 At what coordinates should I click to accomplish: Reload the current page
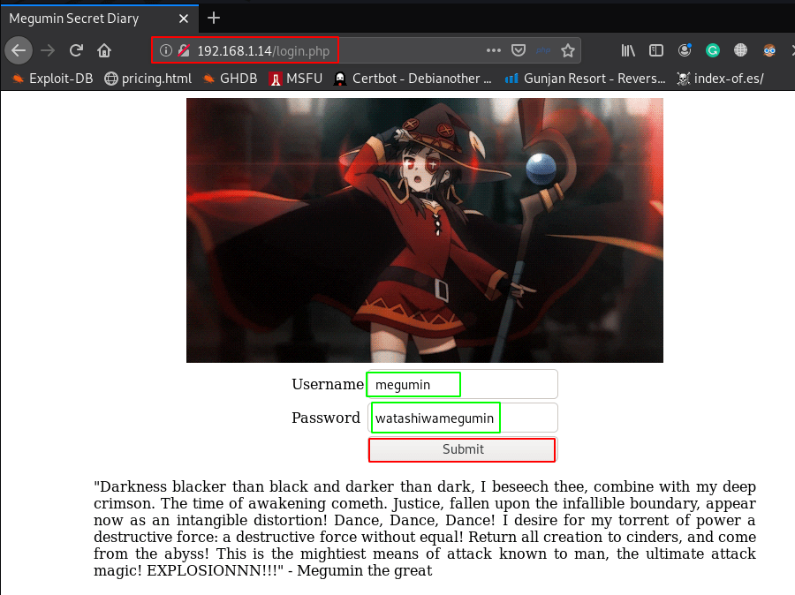(x=76, y=50)
